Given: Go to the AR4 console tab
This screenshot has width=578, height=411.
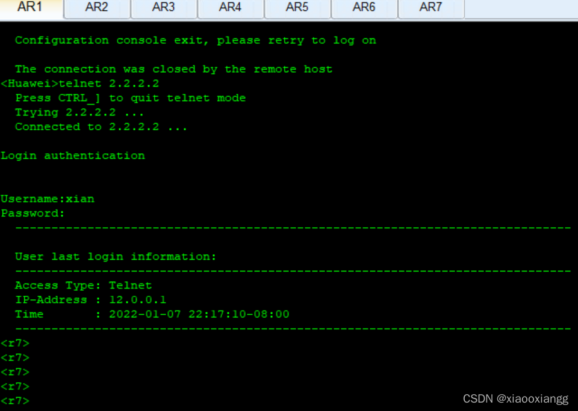Looking at the screenshot, I should [x=230, y=8].
